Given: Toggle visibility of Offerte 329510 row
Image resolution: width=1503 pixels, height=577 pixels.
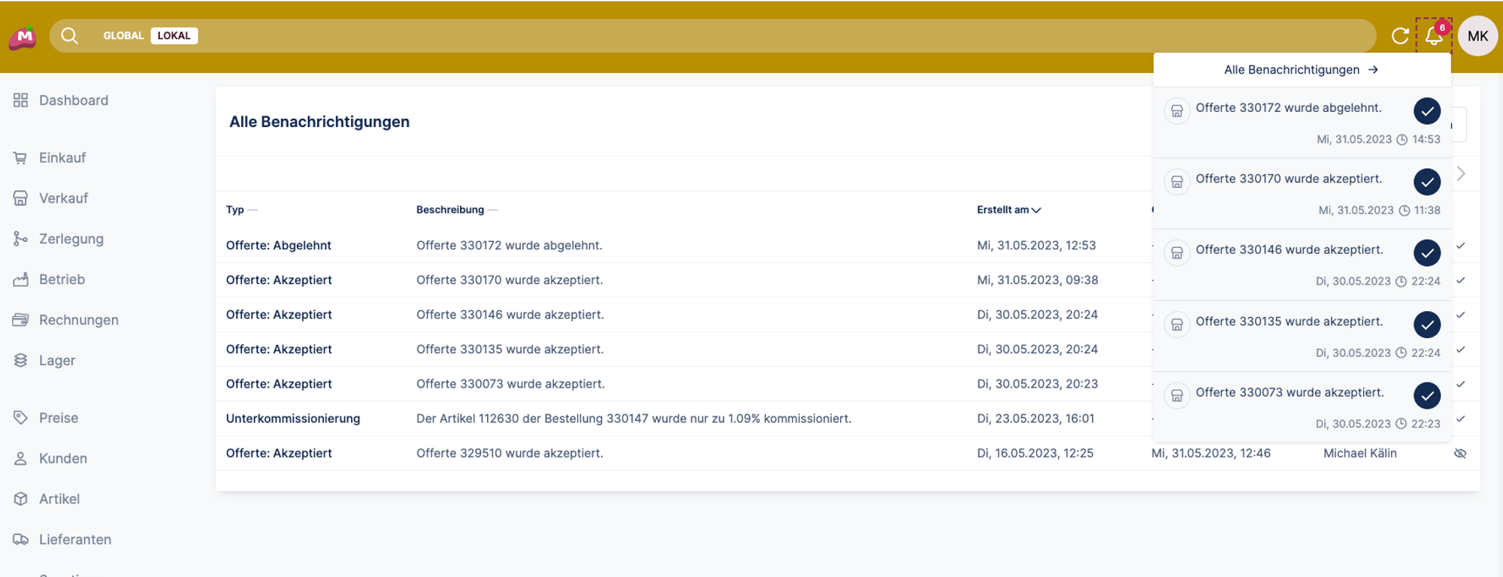Looking at the screenshot, I should point(1460,454).
